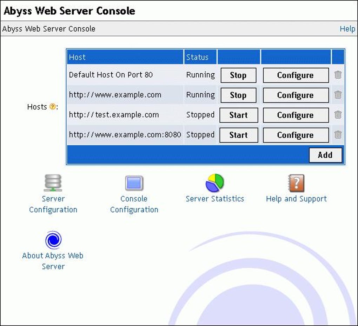Click the Host column header
Viewport: 358px width, 326px height.
click(x=125, y=57)
